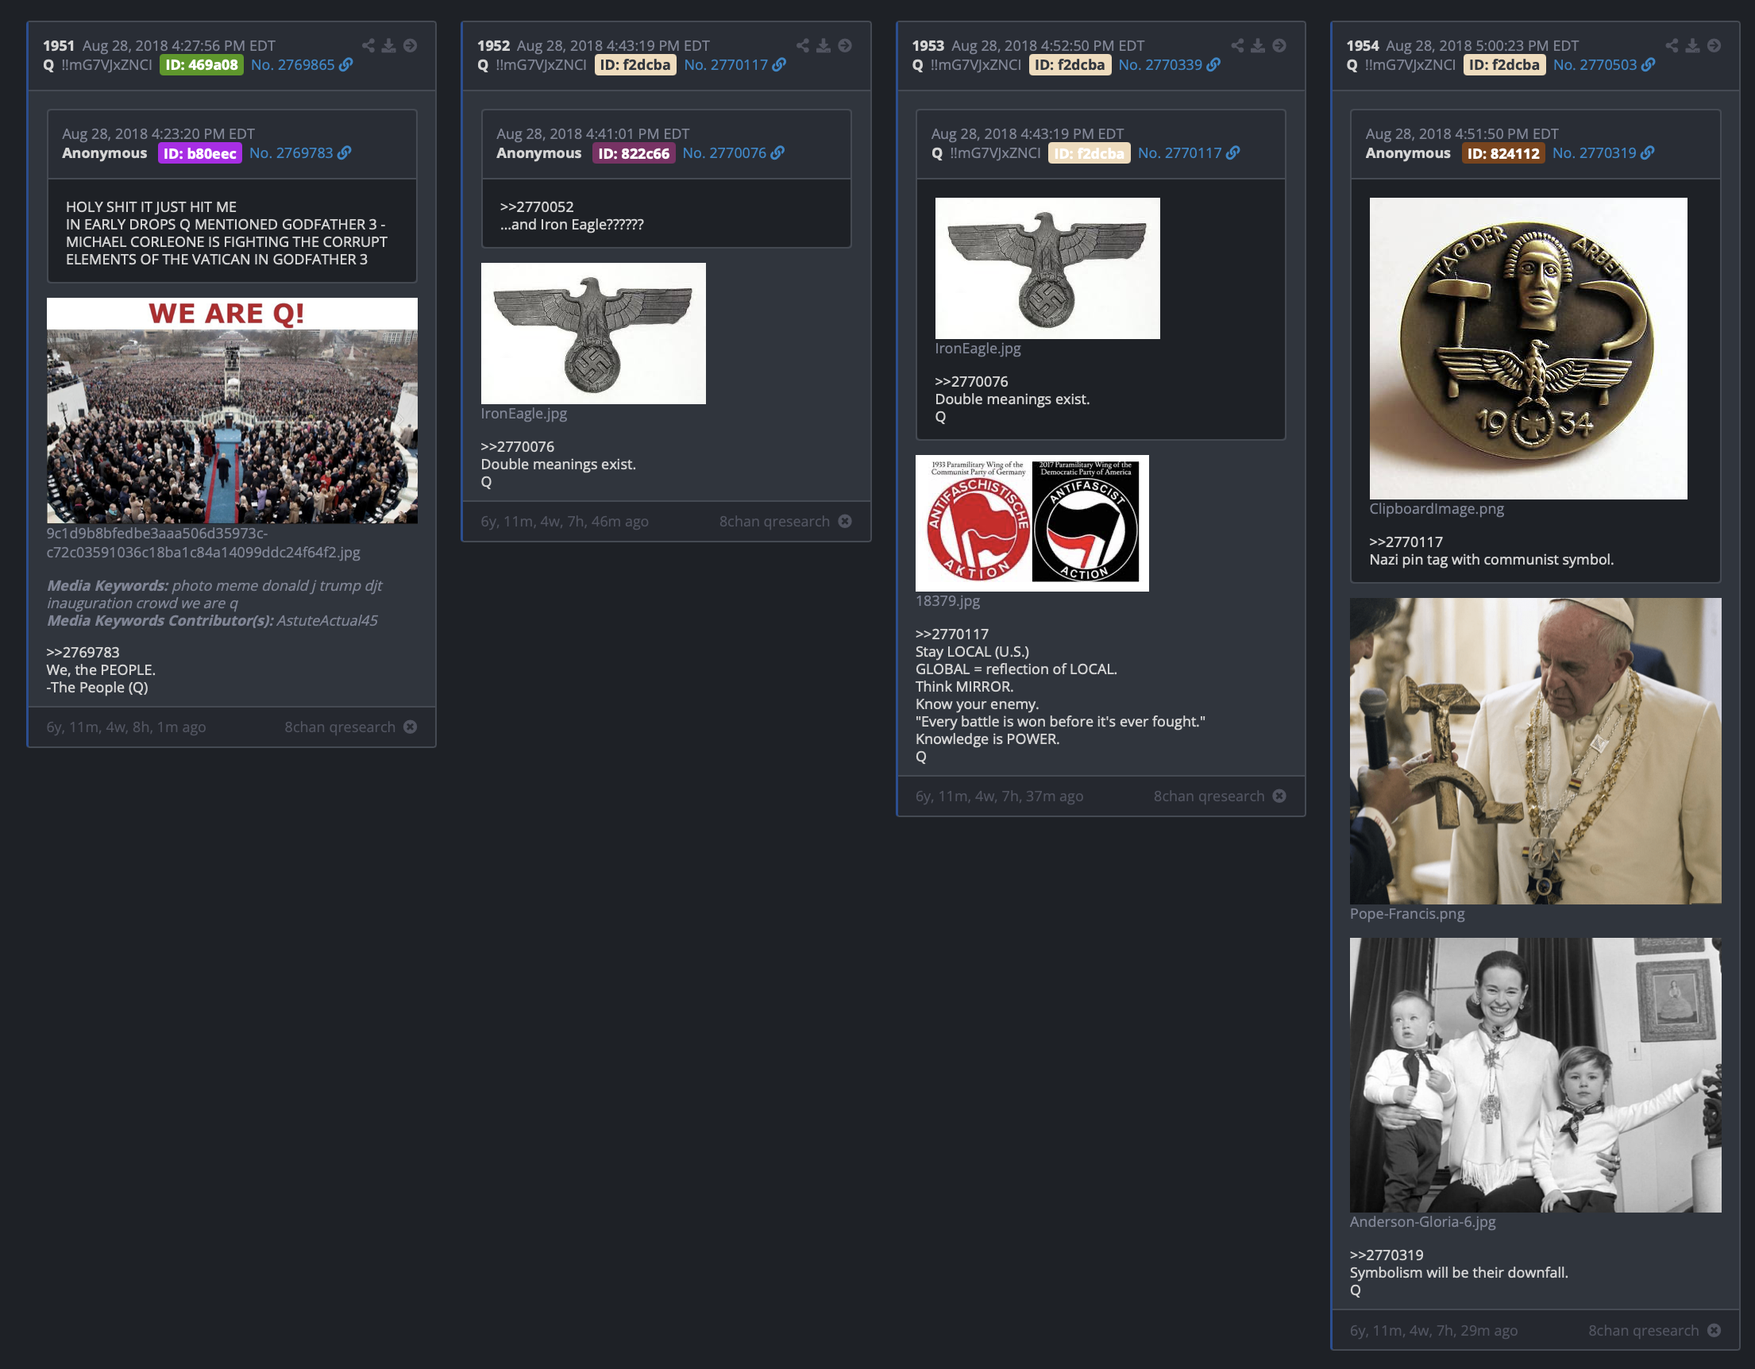Open the IronEagle.jpg image in post 1952

594,334
